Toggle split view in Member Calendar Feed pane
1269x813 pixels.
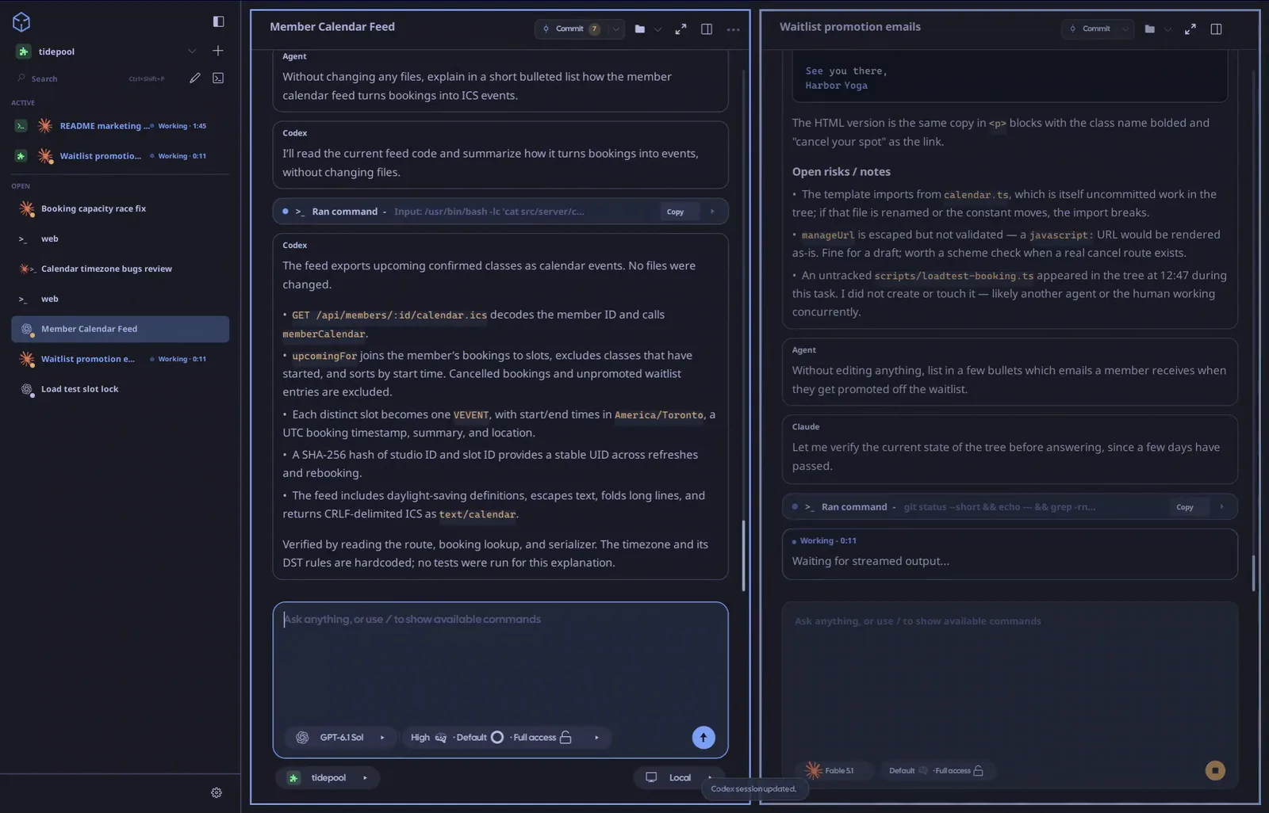tap(707, 29)
